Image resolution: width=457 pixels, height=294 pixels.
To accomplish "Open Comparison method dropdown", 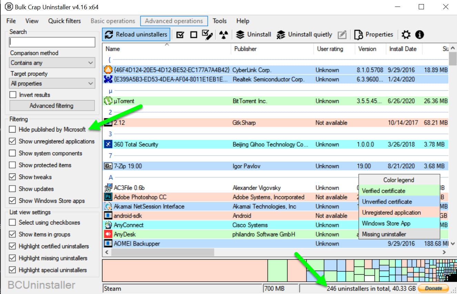I will tap(52, 63).
